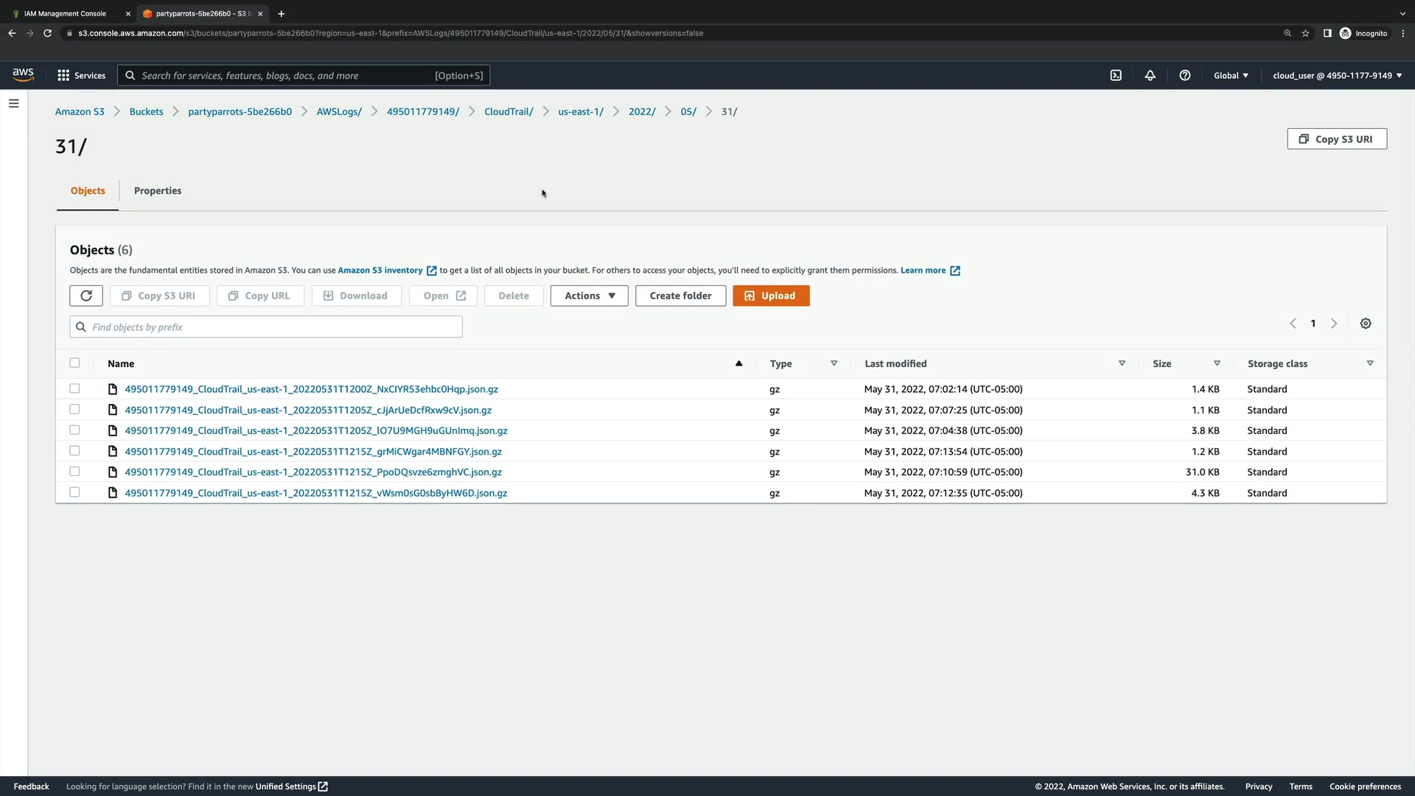Click the help question mark icon
1415x796 pixels.
coord(1184,75)
